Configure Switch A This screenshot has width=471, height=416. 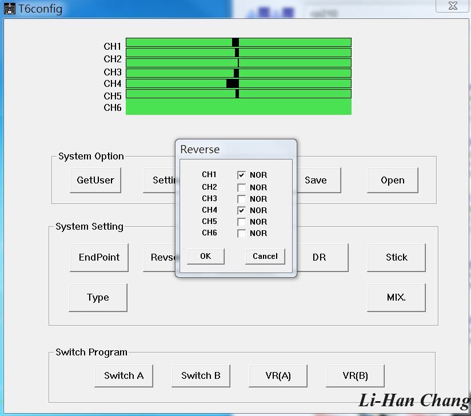(x=123, y=375)
